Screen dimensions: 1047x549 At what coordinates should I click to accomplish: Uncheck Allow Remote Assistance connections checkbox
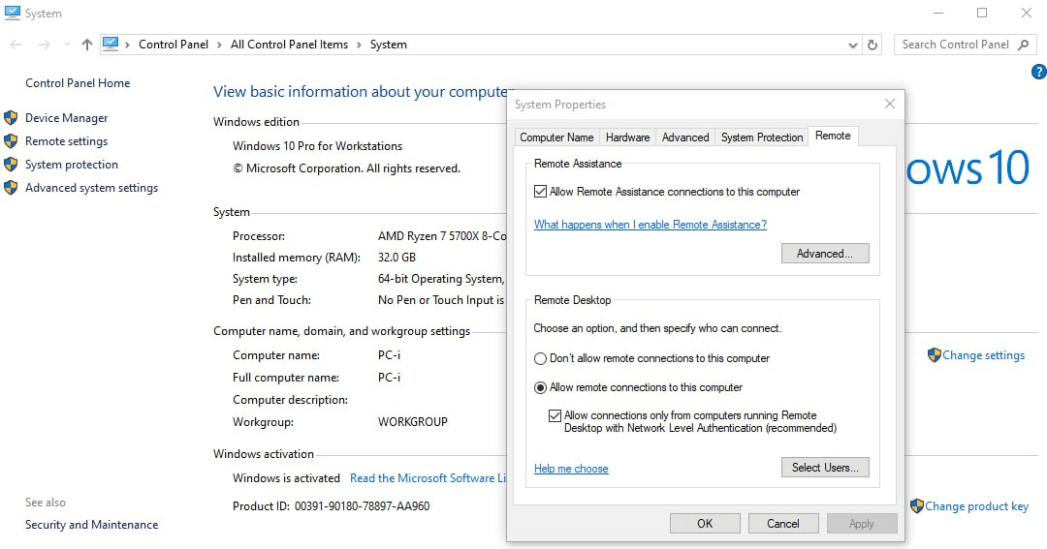540,192
